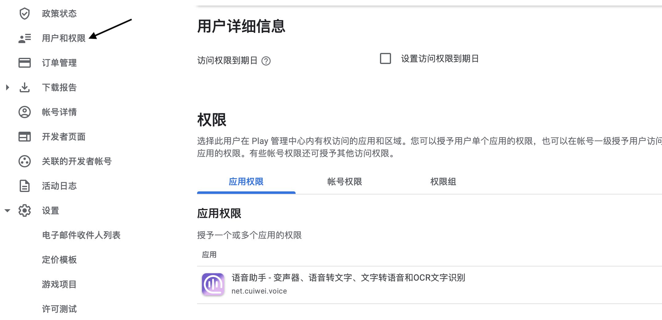Select 许可测试 in the sidebar
This screenshot has height=320, width=662.
[x=59, y=309]
